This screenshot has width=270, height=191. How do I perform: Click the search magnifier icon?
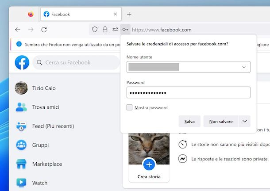(39, 62)
